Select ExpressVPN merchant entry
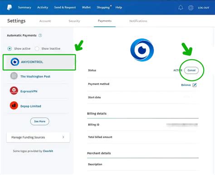 click(29, 91)
